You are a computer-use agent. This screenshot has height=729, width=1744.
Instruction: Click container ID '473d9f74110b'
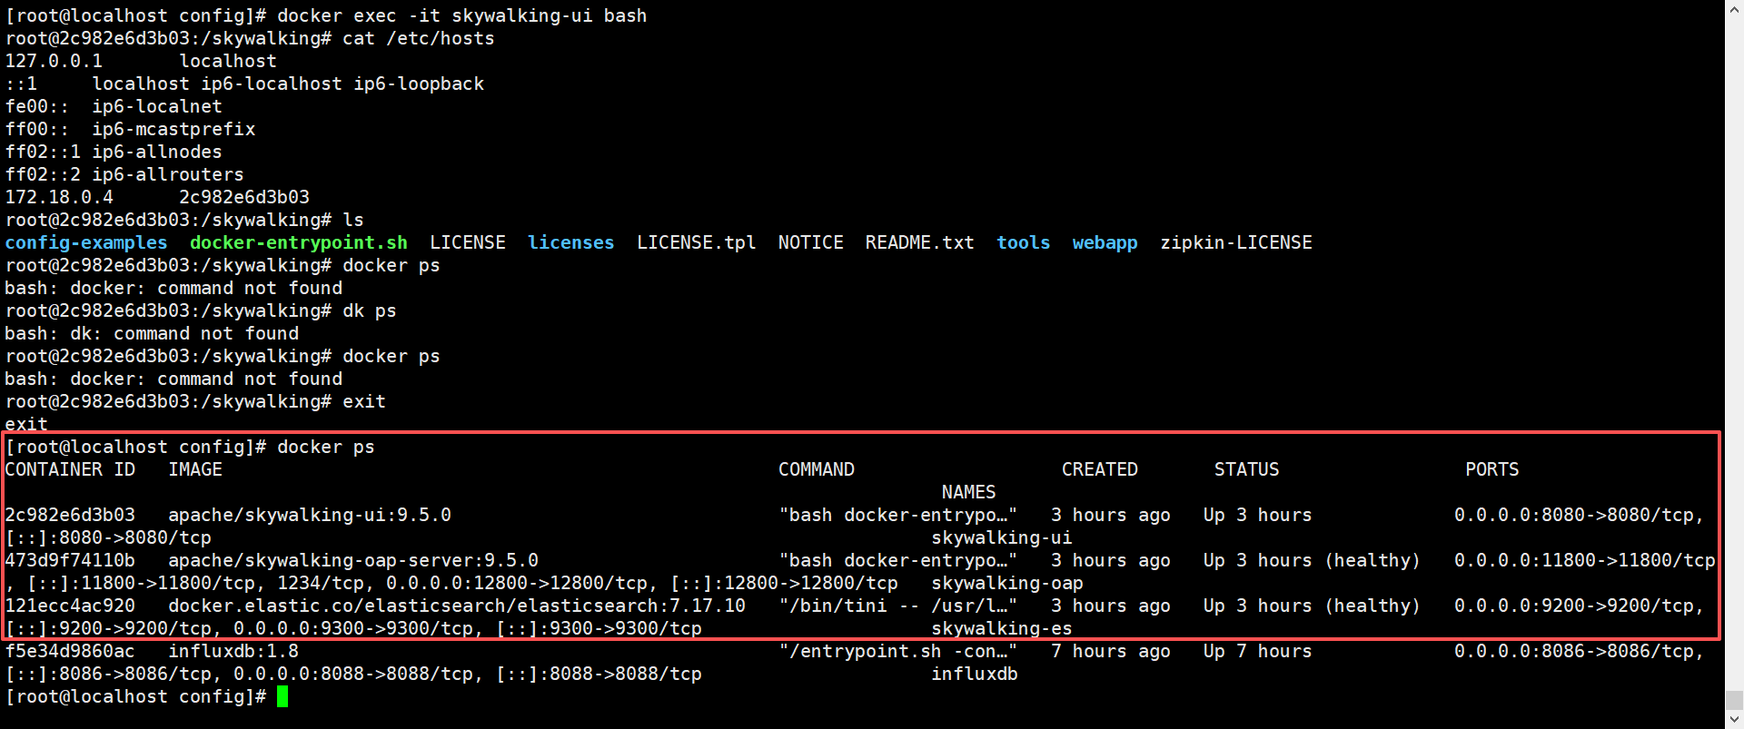point(70,560)
